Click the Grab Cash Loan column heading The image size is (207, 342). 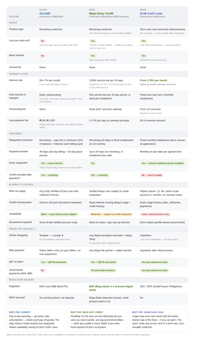pos(151,13)
